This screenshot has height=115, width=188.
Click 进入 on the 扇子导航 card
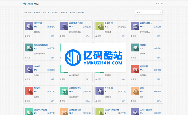pyautogui.click(x=159, y=79)
